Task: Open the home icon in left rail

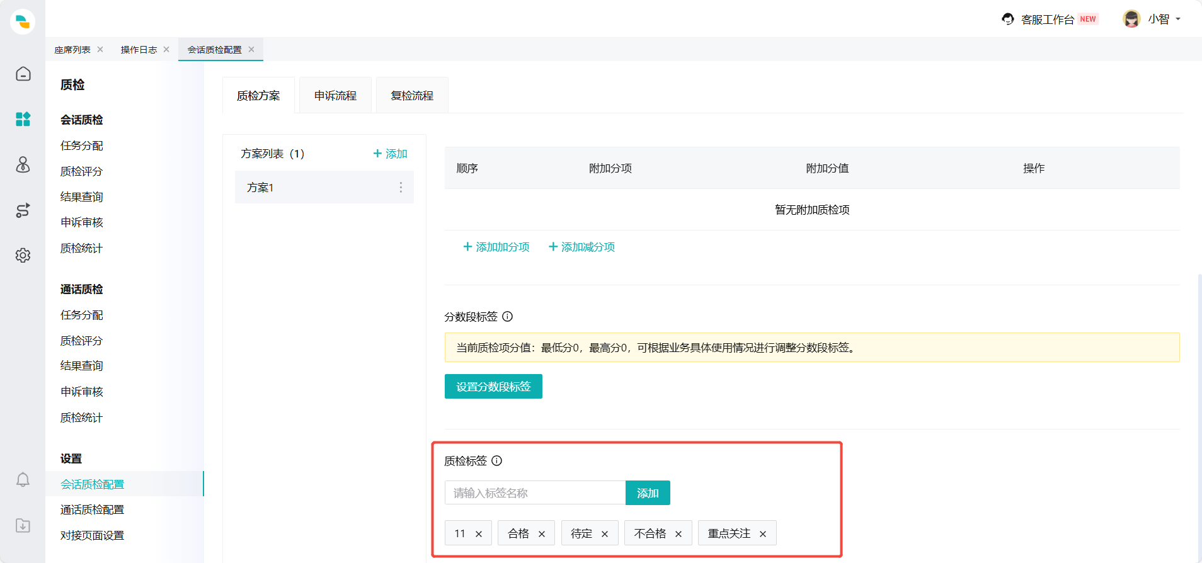Action: click(x=23, y=74)
